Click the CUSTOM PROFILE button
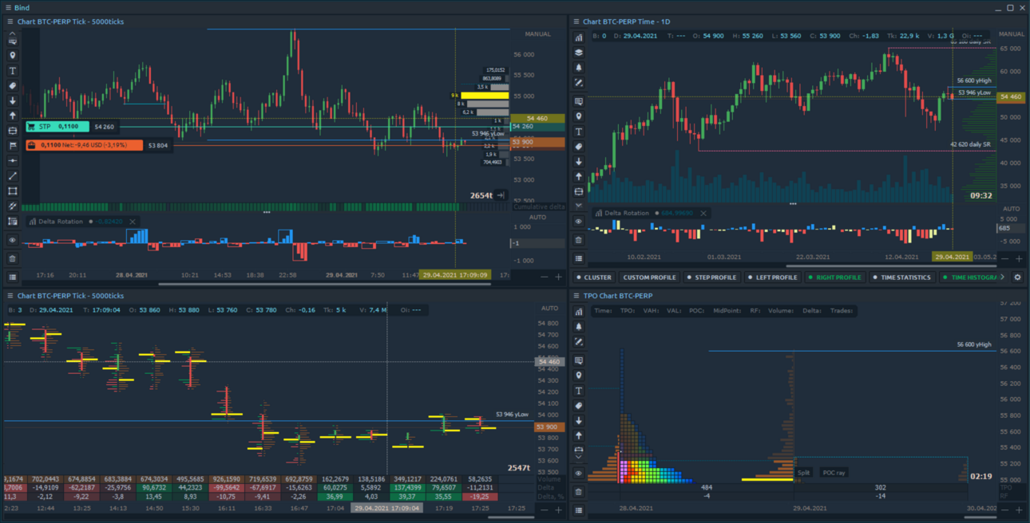The width and height of the screenshot is (1030, 523). tap(649, 277)
